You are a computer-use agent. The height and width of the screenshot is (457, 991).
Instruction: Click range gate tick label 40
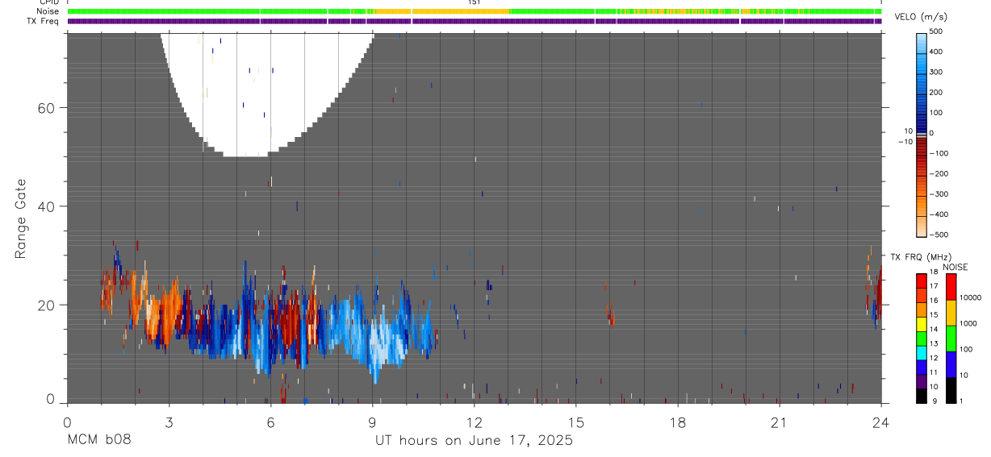[45, 206]
